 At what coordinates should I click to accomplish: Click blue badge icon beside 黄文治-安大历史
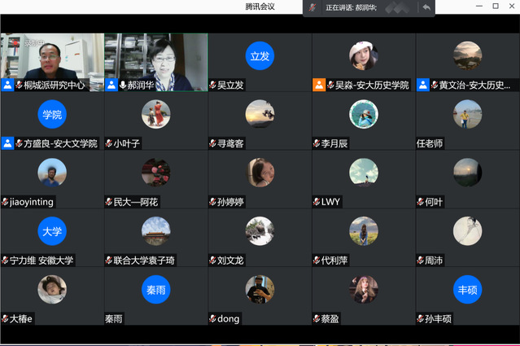pyautogui.click(x=423, y=85)
